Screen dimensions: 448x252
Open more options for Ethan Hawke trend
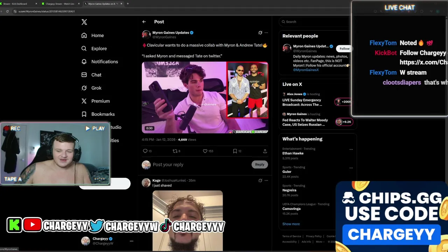351,149
